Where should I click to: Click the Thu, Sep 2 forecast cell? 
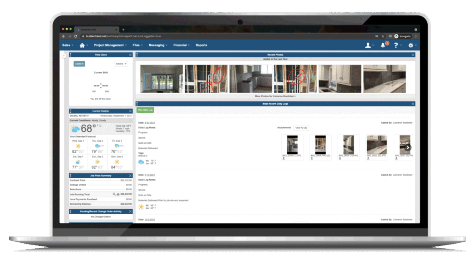[97, 147]
